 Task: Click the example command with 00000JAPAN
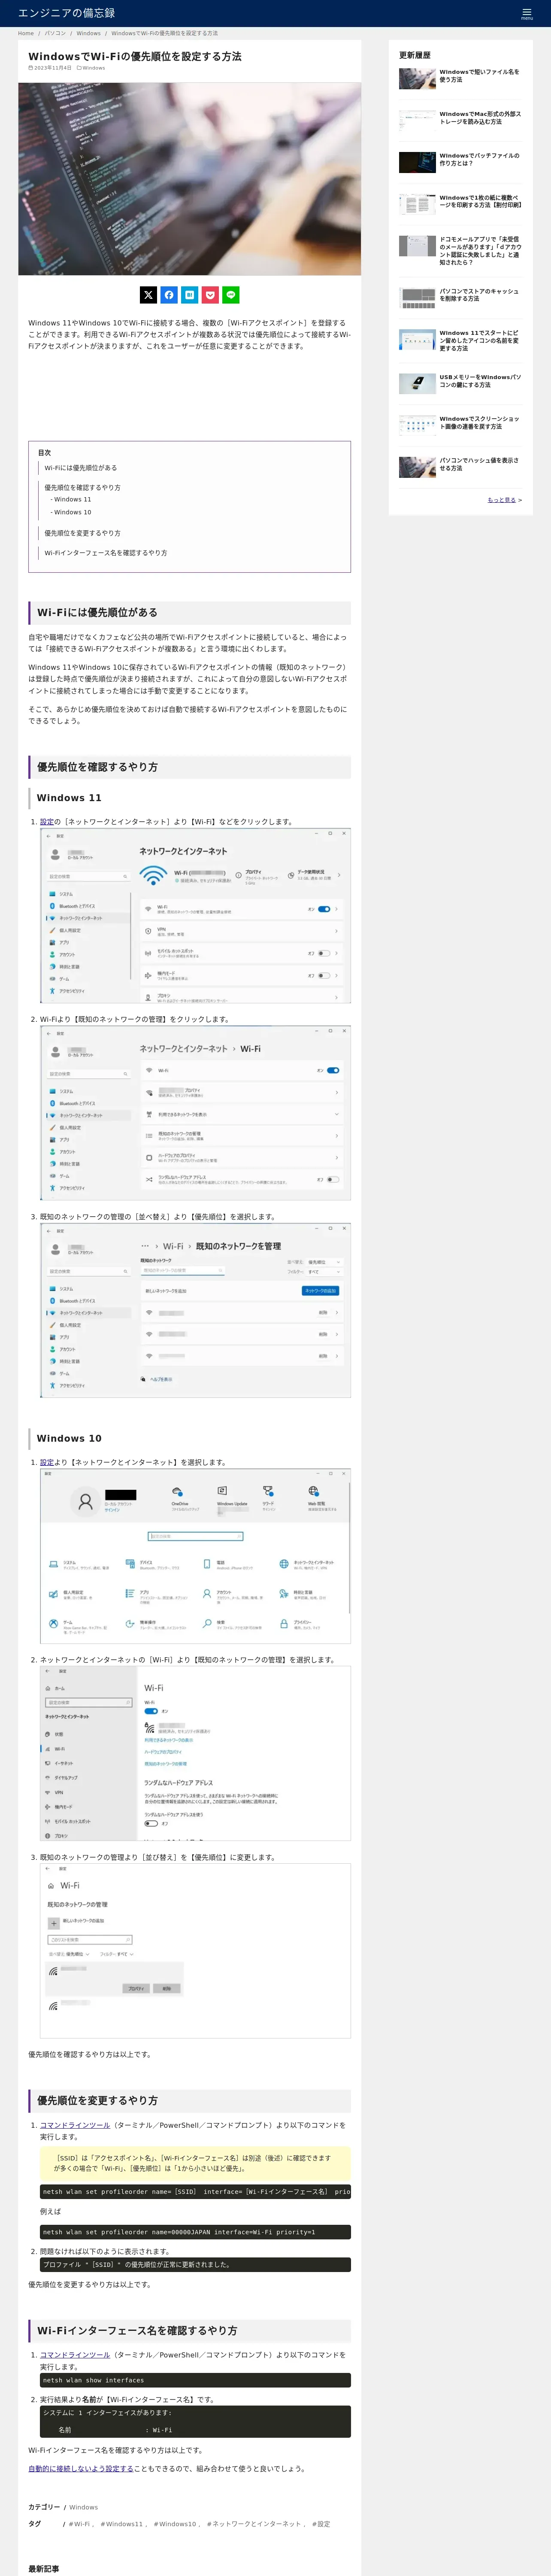[195, 2232]
